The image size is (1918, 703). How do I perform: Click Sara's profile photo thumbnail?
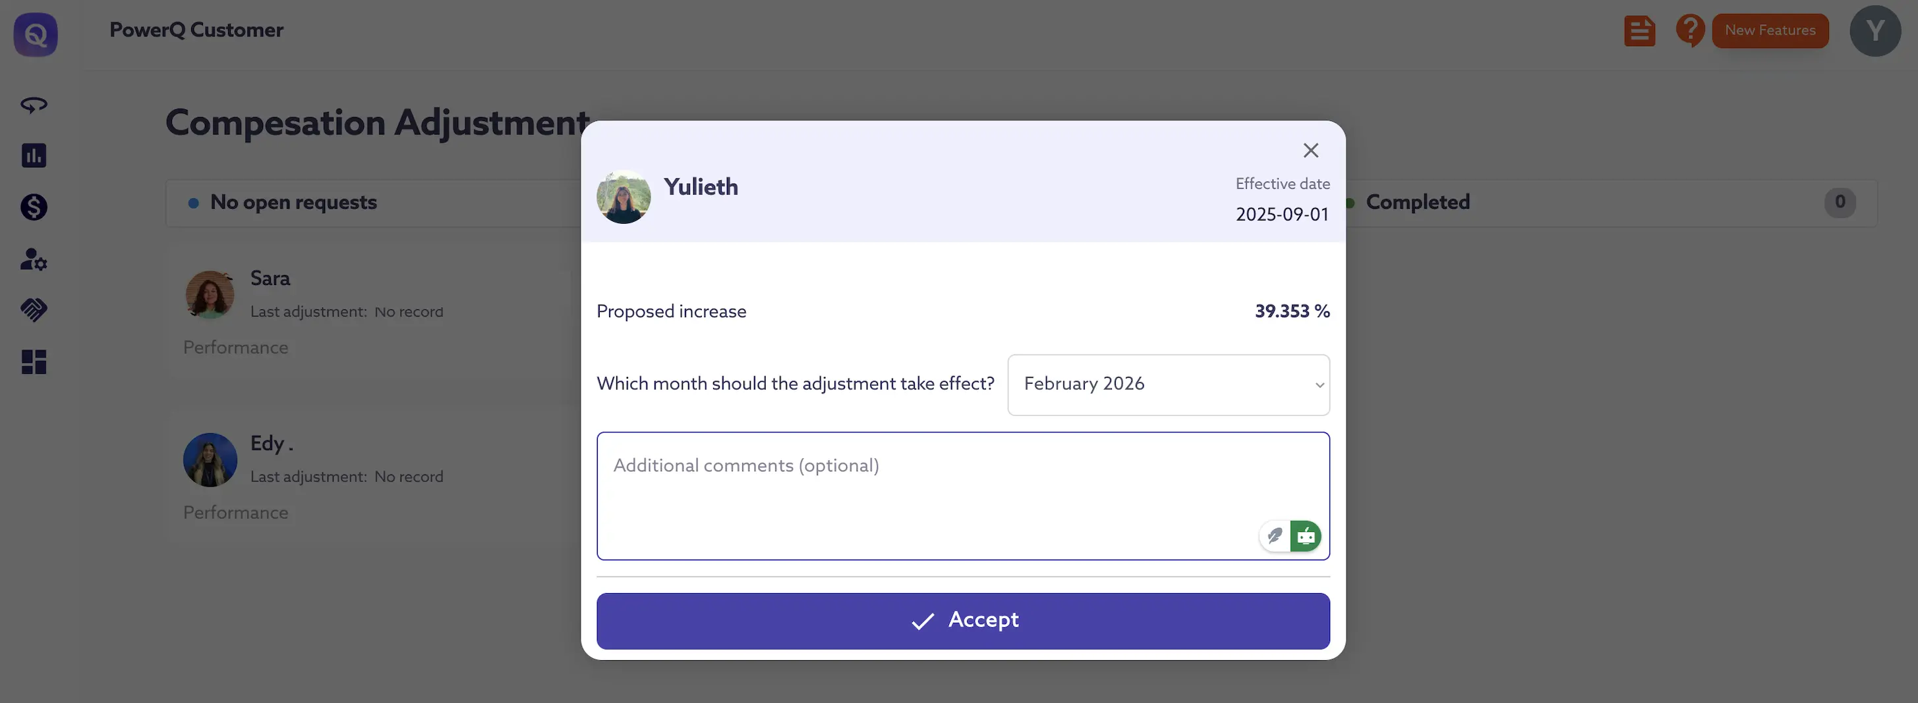pyautogui.click(x=209, y=295)
